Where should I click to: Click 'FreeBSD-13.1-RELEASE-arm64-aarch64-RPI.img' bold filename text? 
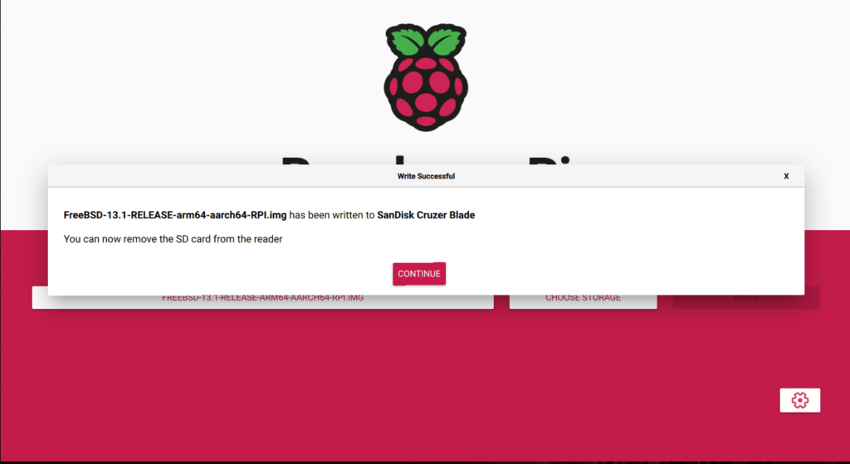tap(175, 215)
